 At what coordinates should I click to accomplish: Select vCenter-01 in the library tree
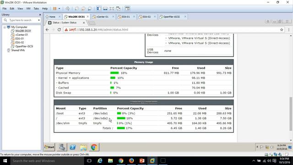click(22, 35)
